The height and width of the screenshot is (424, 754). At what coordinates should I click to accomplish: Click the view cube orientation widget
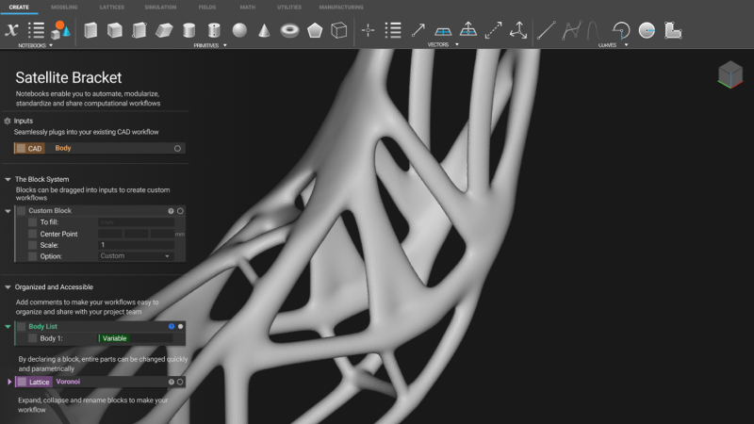click(x=729, y=73)
